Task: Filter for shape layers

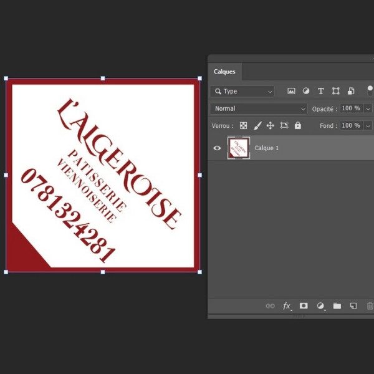Action: [336, 91]
